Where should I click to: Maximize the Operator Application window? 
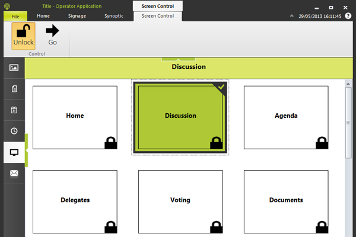pyautogui.click(x=331, y=8)
